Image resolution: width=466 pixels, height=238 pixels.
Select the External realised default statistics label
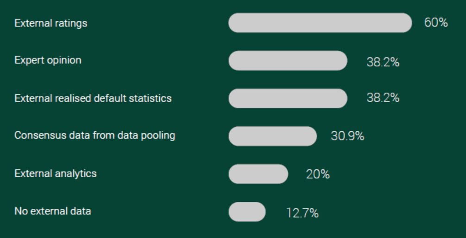[93, 98]
